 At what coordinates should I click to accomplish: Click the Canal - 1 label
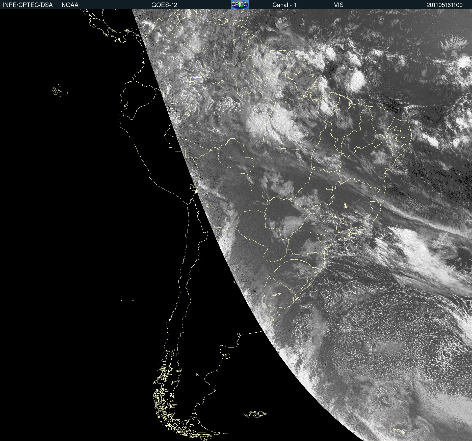284,5
